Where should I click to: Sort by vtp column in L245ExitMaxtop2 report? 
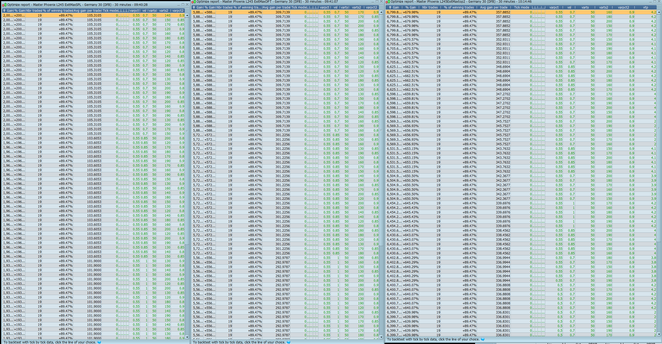coord(646,7)
